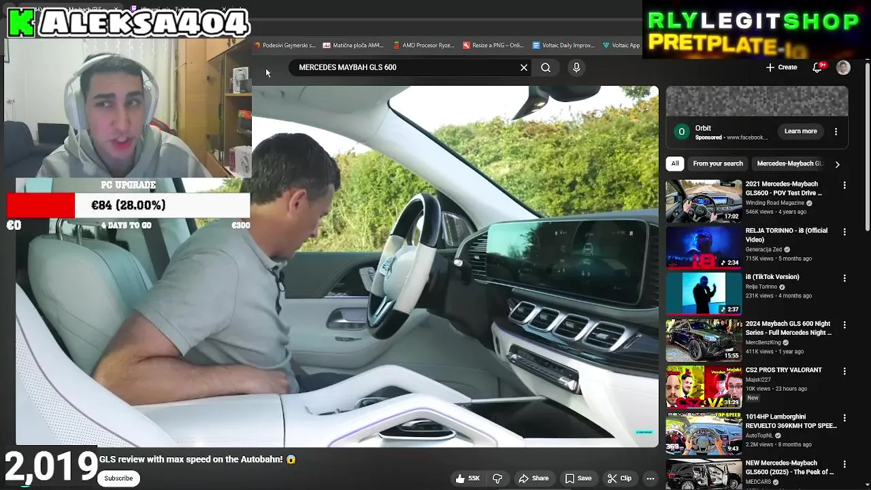The height and width of the screenshot is (490, 871).
Task: Open Matična ploča AM4 bookmark
Action: tap(353, 46)
